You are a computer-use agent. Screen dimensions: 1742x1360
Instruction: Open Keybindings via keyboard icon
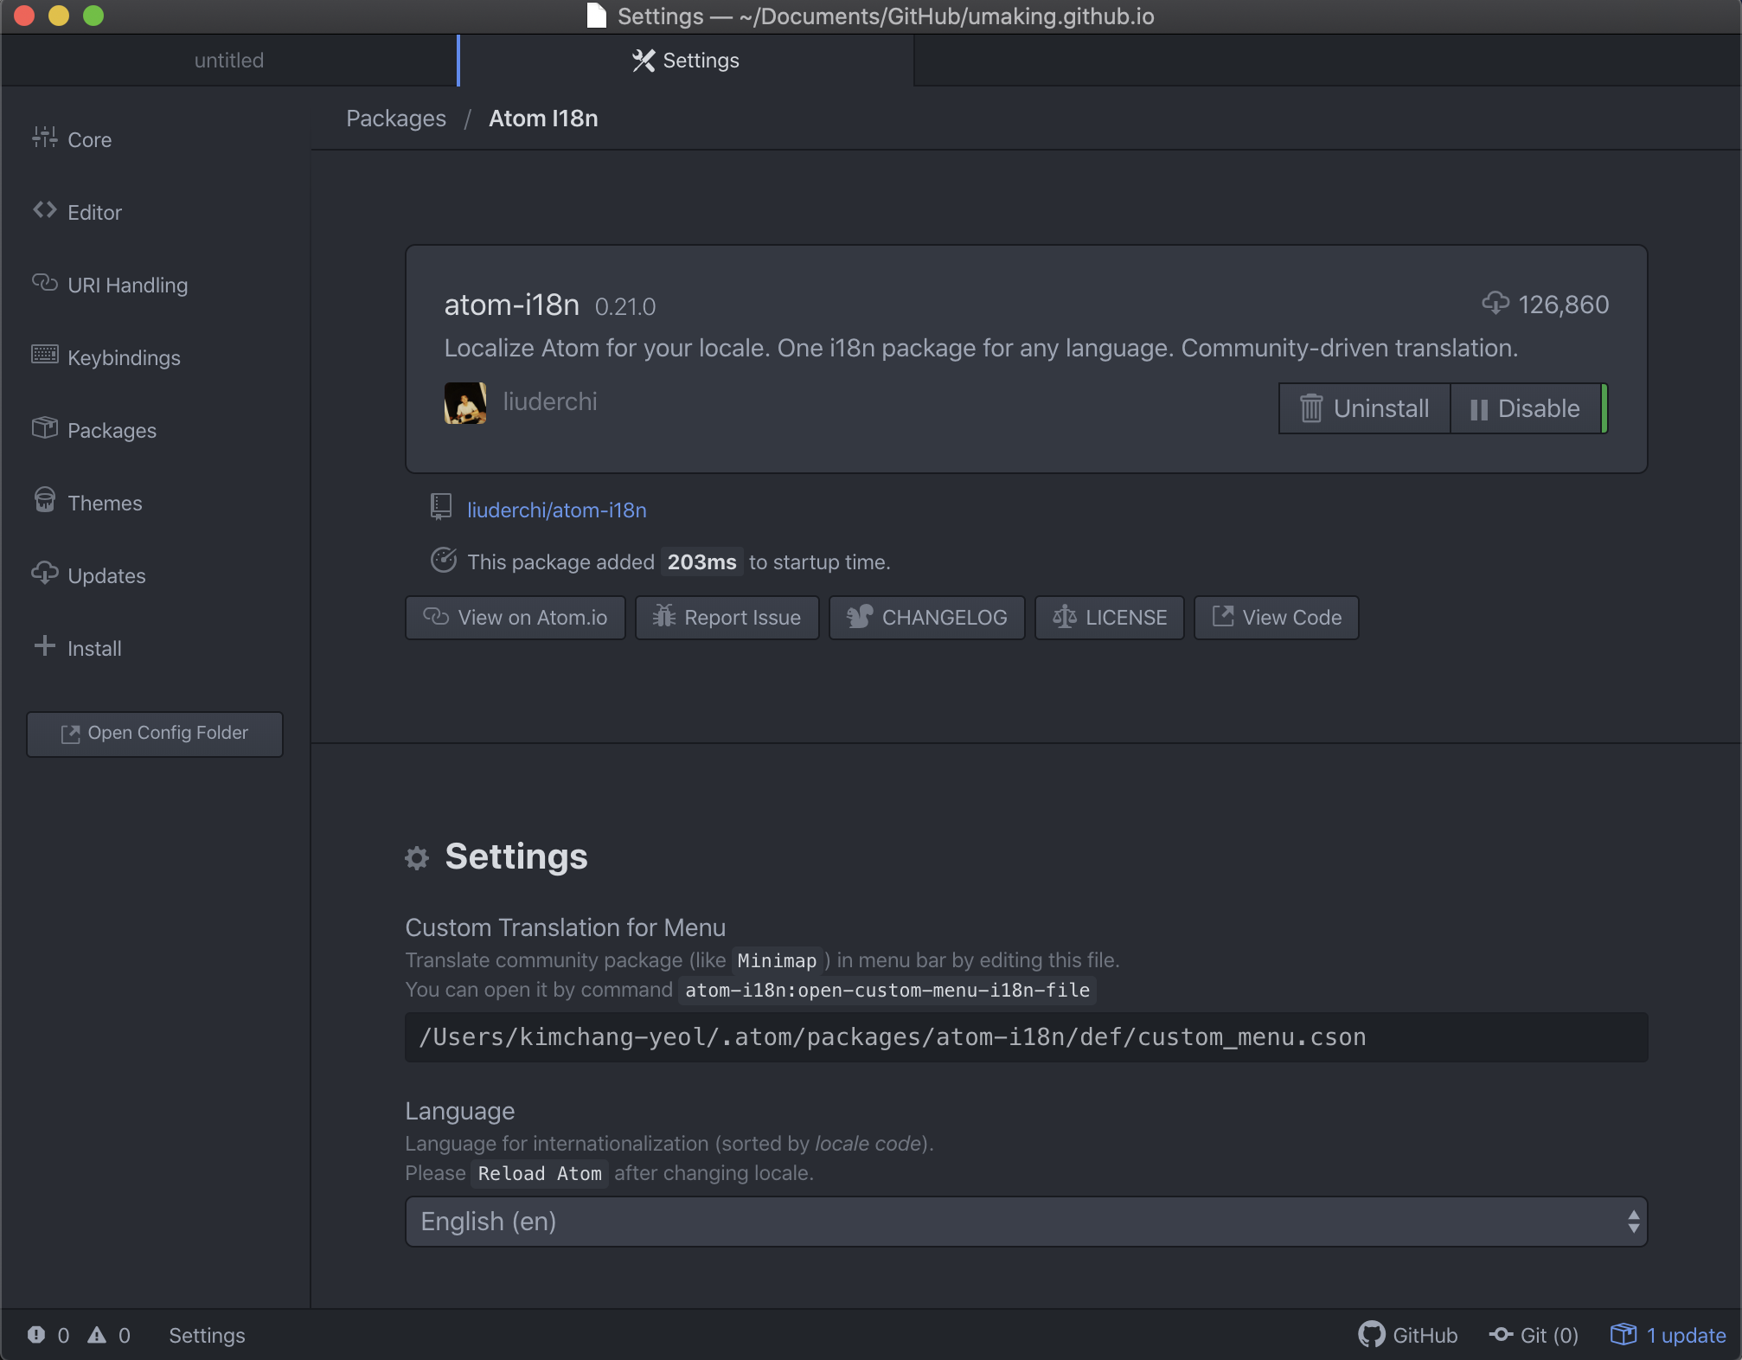44,355
